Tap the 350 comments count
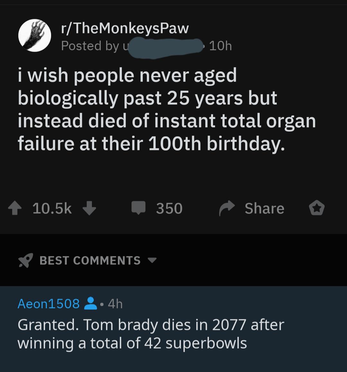This screenshot has height=372, width=347. pos(169,208)
